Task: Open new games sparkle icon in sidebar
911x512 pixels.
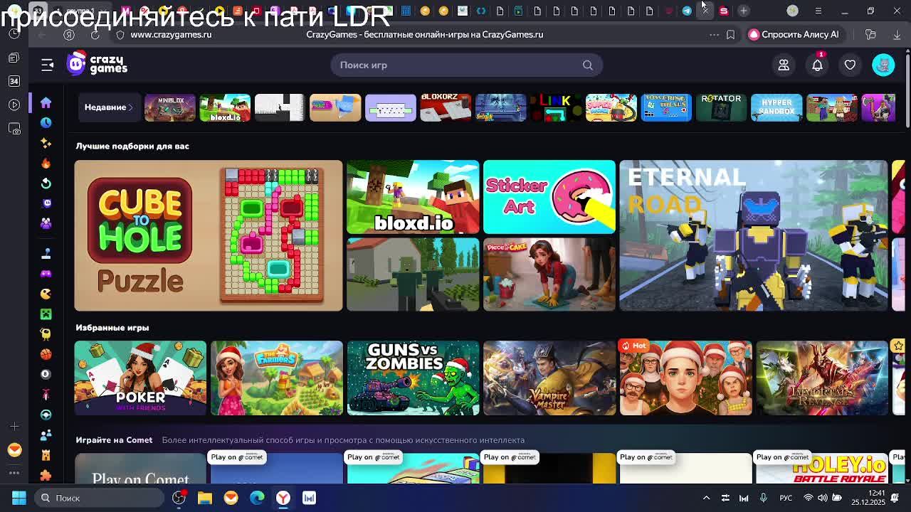Action: 46,143
